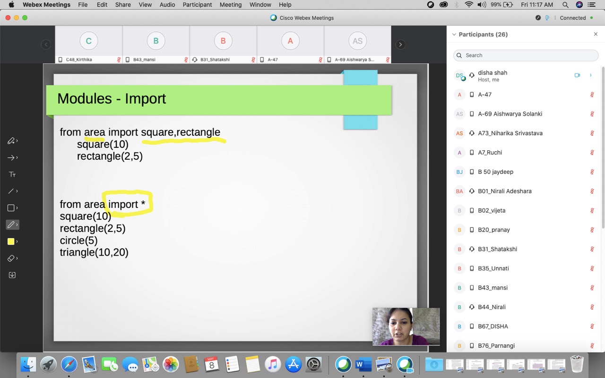Viewport: 605px width, 378px height.
Task: Collapse the Participants (26) panel header
Action: (x=454, y=34)
